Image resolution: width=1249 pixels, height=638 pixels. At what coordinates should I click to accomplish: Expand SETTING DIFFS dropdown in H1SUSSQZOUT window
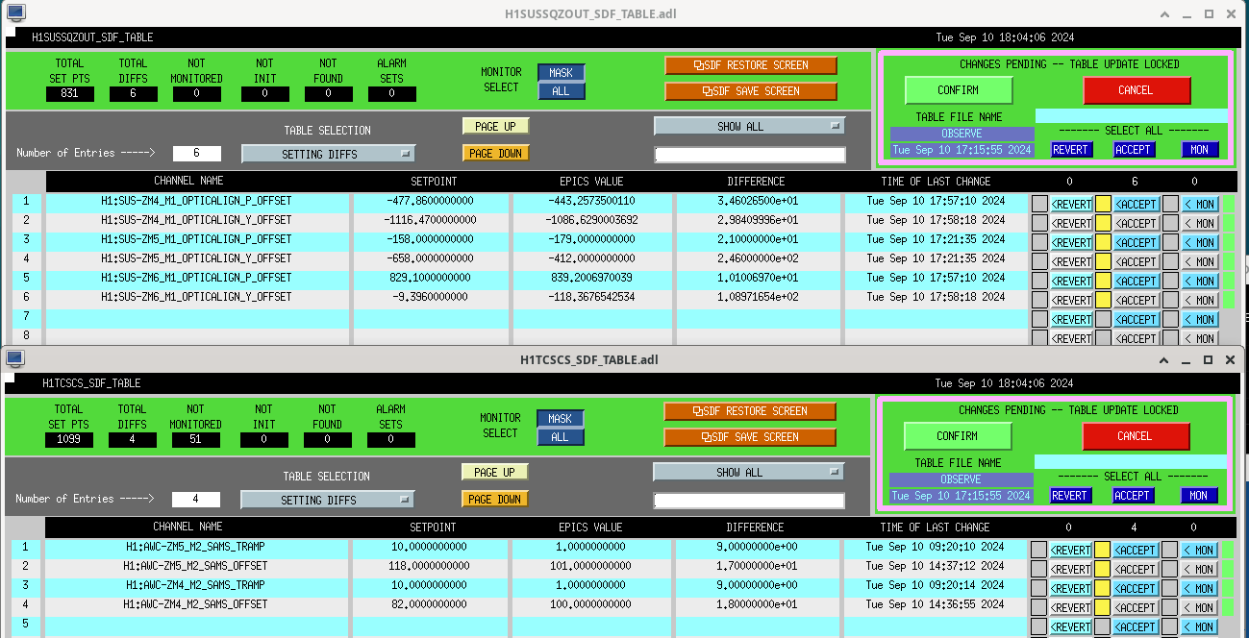tap(328, 154)
